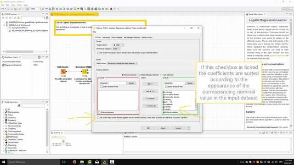294x165 pixels.
Task: Click the Exclude Column(s) search field
Action: (x=118, y=83)
